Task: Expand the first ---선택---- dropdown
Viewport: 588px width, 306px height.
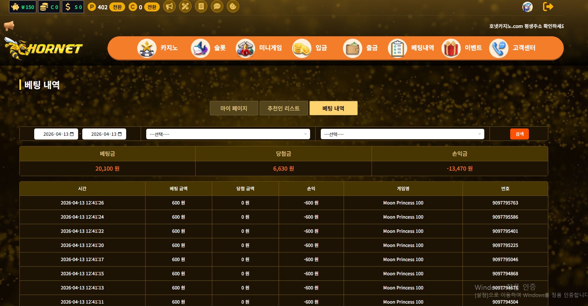Action: [228, 134]
